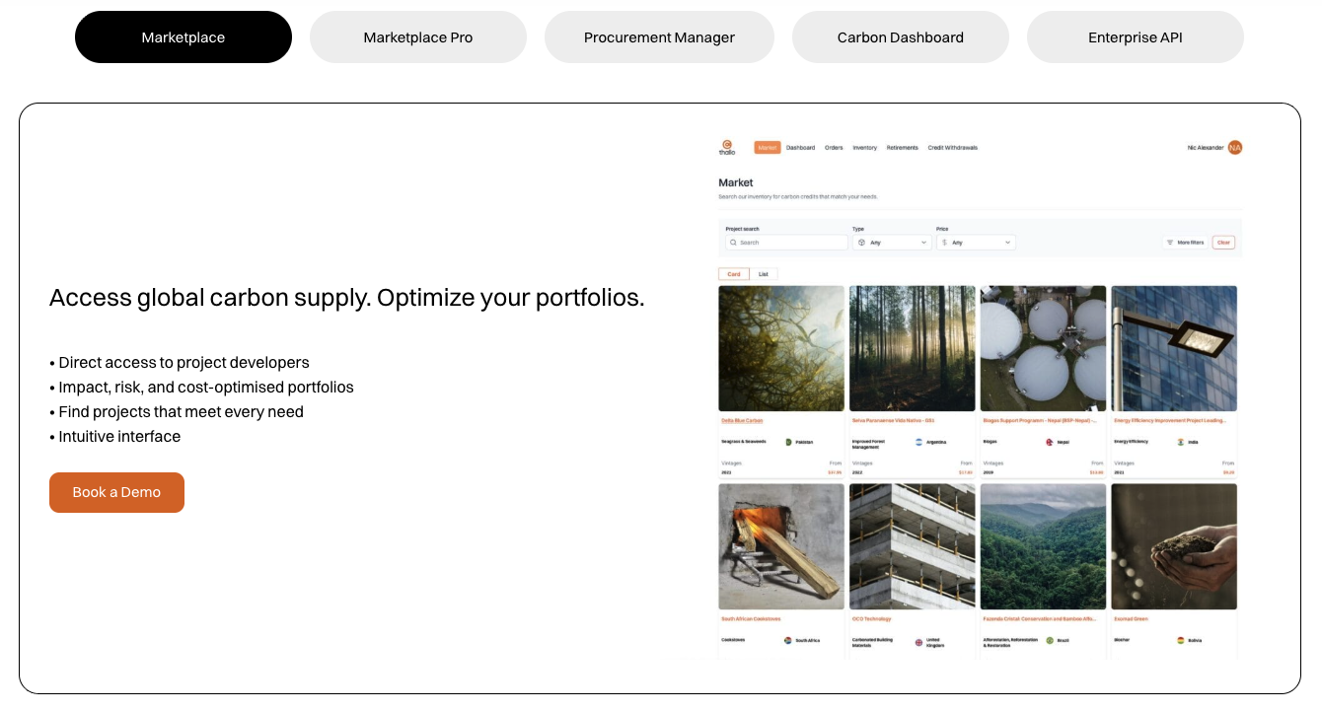Switch the results to List view
Viewport: 1322px width, 712px height.
(x=765, y=273)
